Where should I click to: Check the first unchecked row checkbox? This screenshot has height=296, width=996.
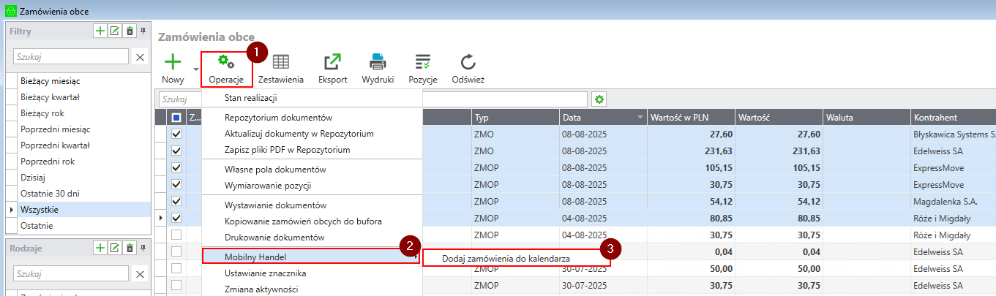tap(176, 235)
